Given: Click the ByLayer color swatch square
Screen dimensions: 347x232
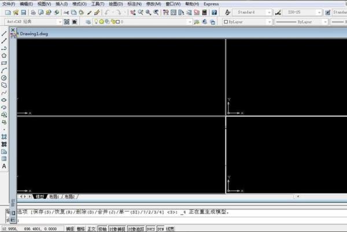Looking at the screenshot, I should pyautogui.click(x=226, y=22).
